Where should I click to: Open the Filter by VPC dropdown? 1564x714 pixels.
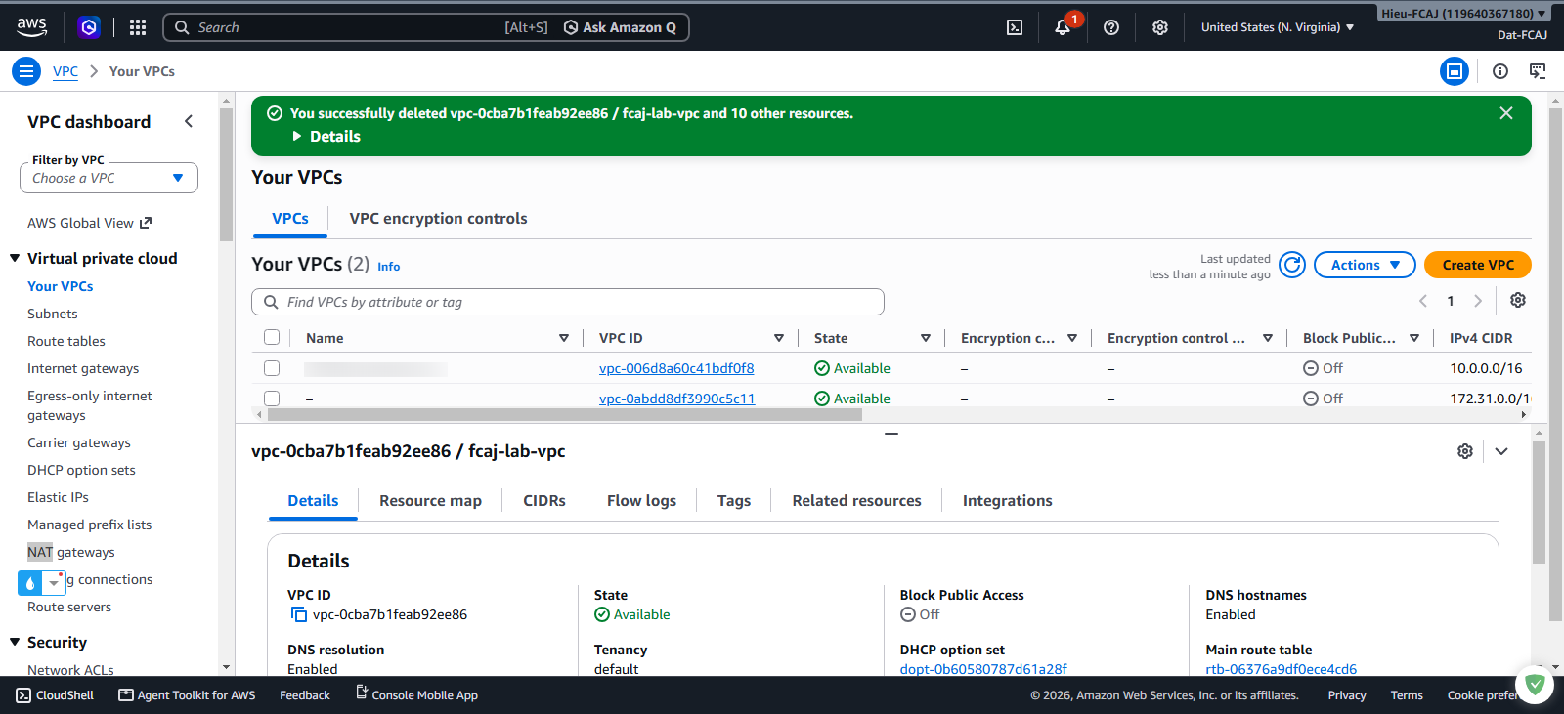pos(109,178)
